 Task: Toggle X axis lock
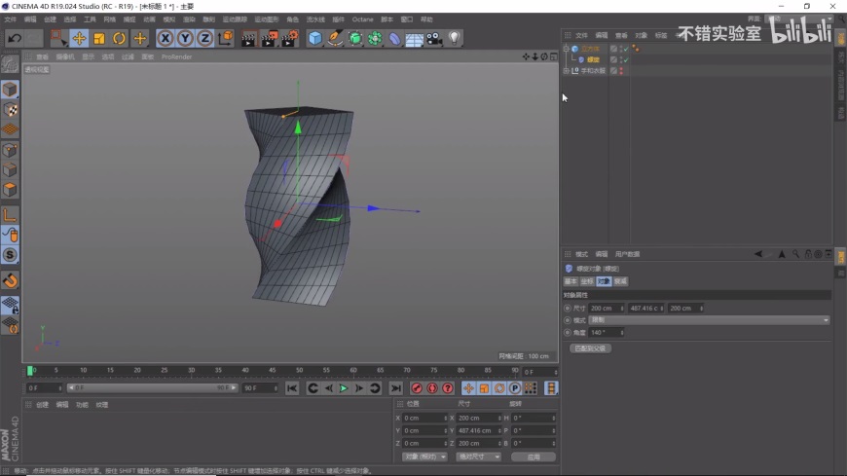[166, 38]
